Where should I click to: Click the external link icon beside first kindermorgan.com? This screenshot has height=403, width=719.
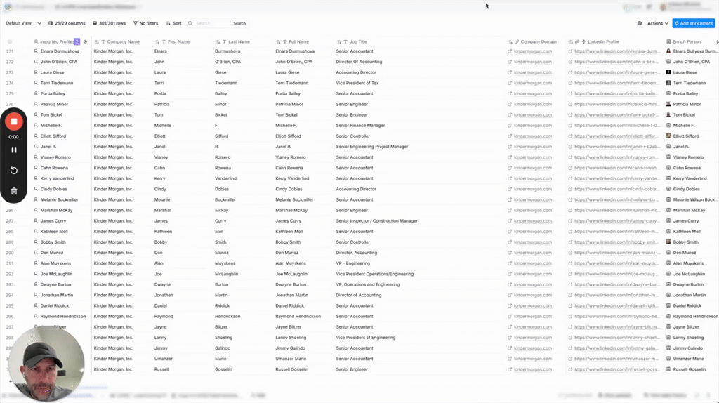(x=510, y=51)
